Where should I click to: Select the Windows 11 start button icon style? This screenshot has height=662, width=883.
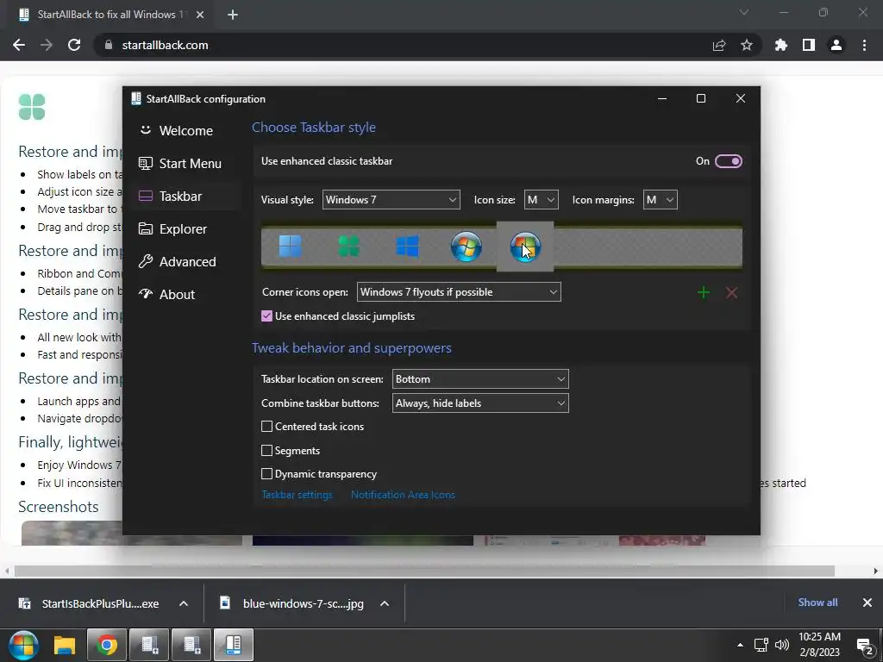290,247
